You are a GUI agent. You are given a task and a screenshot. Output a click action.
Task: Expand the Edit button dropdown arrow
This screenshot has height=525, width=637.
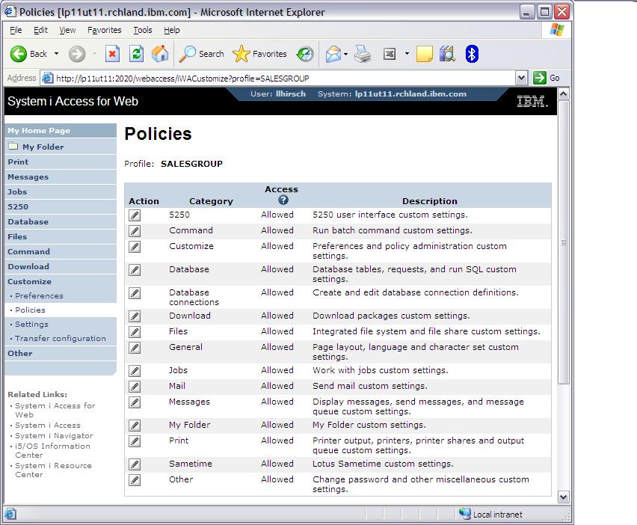(407, 54)
